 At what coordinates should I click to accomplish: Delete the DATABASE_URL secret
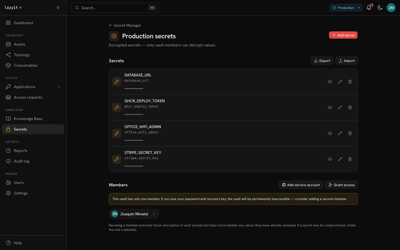coord(350,82)
